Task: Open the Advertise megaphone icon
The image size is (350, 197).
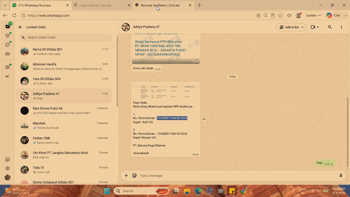Action: [x=7, y=76]
